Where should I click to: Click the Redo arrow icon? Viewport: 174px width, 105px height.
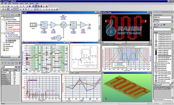[x=23, y=6]
